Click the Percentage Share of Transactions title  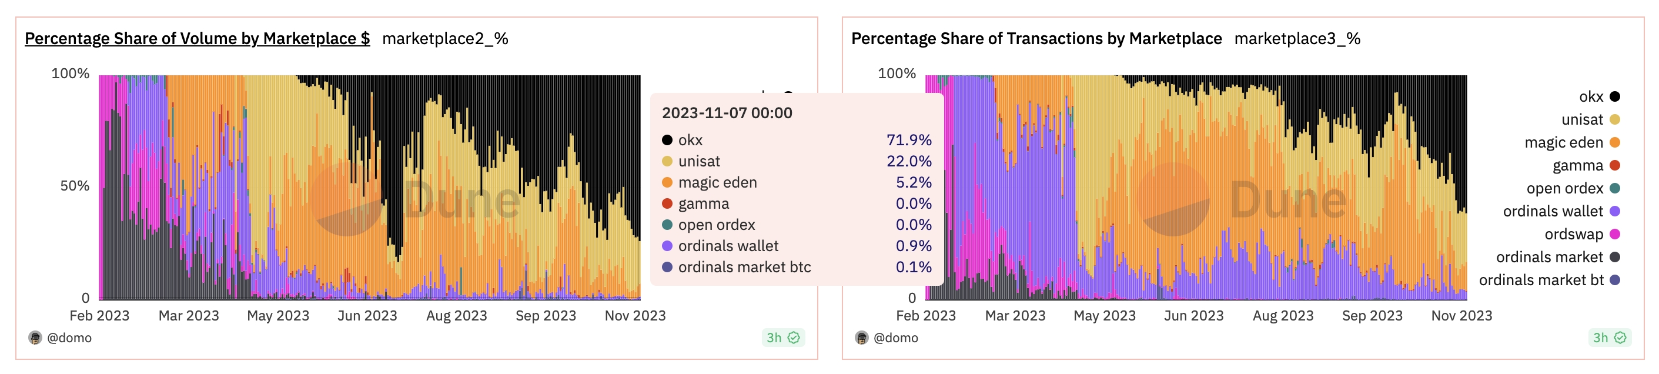(1036, 39)
